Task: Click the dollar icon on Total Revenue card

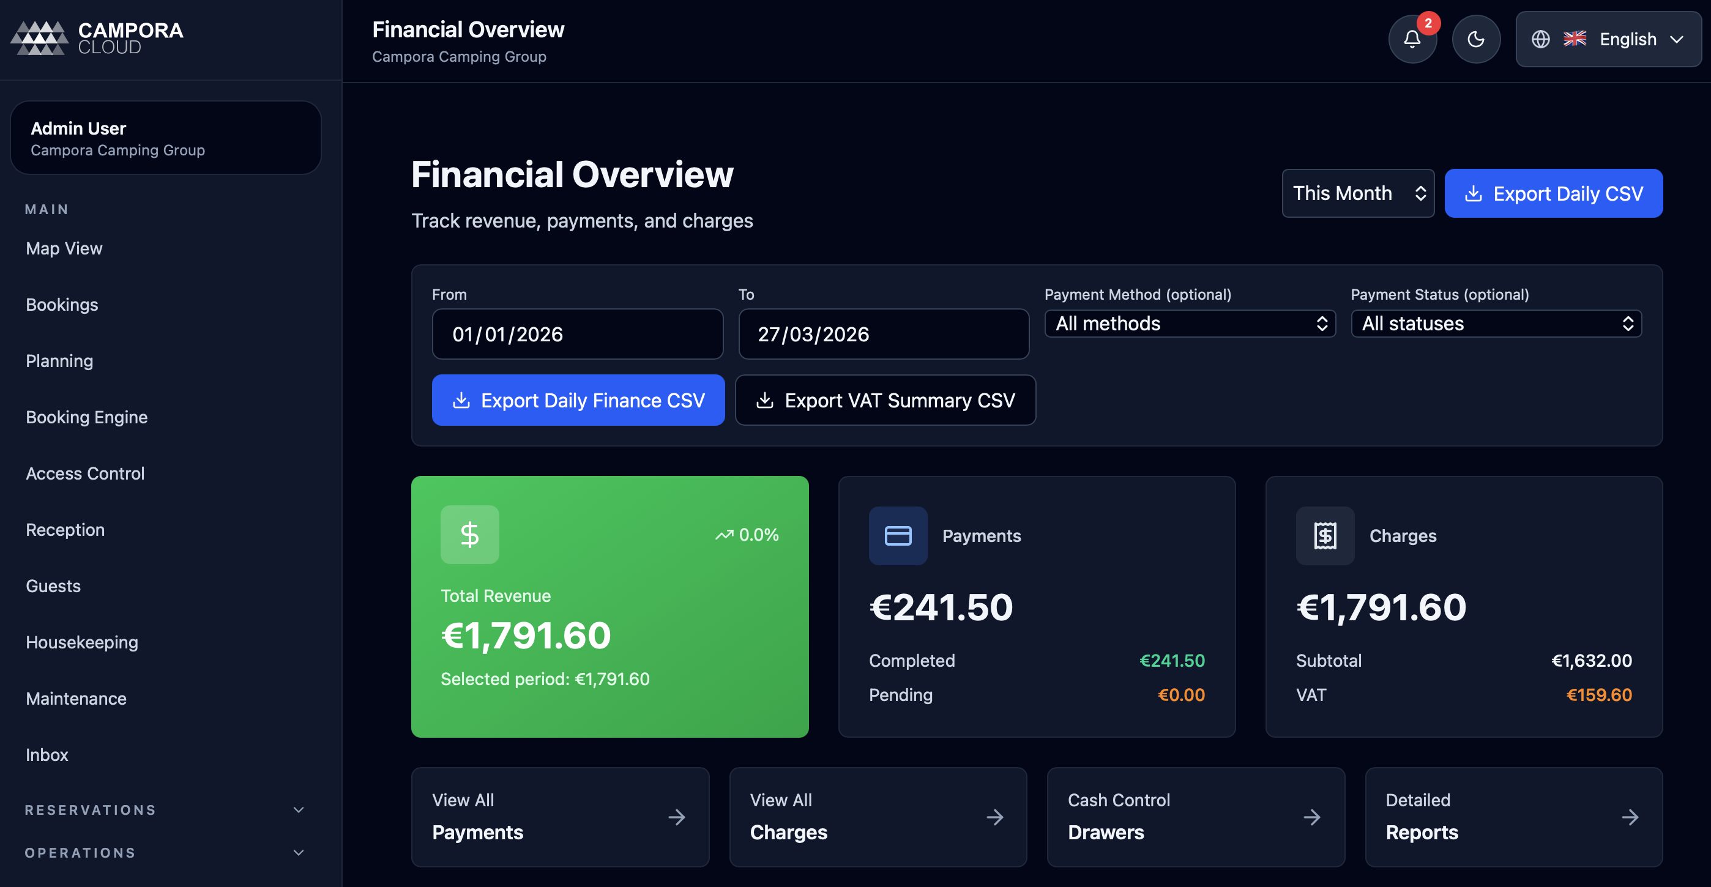Action: coord(469,535)
